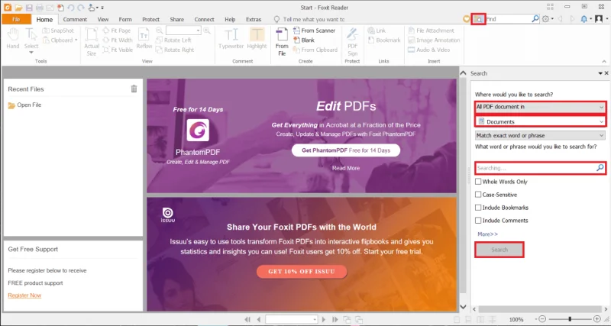Tick the Include Bookmarks checkbox
Screen dimensions: 611x326
click(478, 208)
